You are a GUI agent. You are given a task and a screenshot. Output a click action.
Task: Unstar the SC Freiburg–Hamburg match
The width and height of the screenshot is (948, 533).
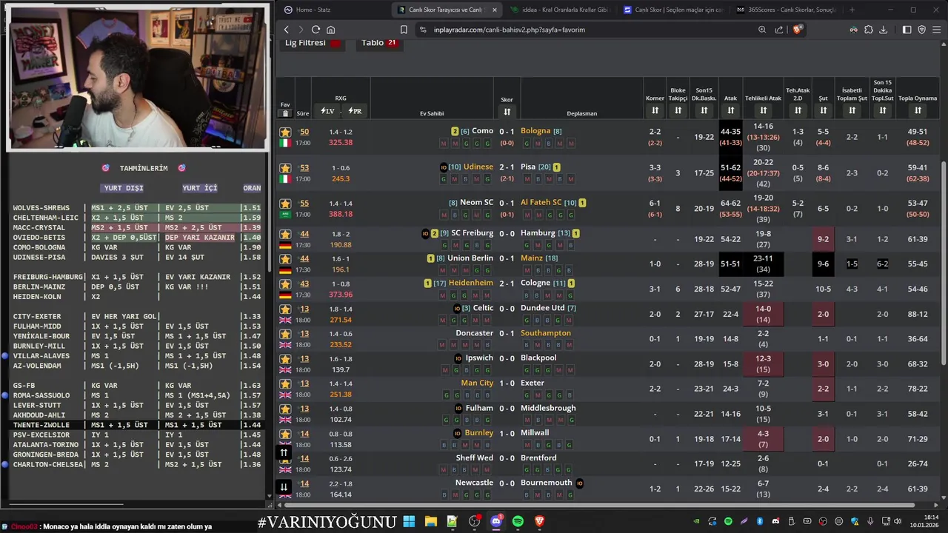pyautogui.click(x=285, y=234)
